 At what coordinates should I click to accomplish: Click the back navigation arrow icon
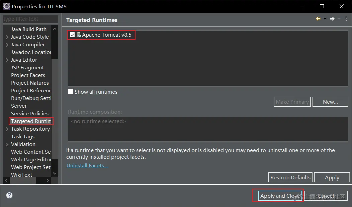[x=318, y=19]
